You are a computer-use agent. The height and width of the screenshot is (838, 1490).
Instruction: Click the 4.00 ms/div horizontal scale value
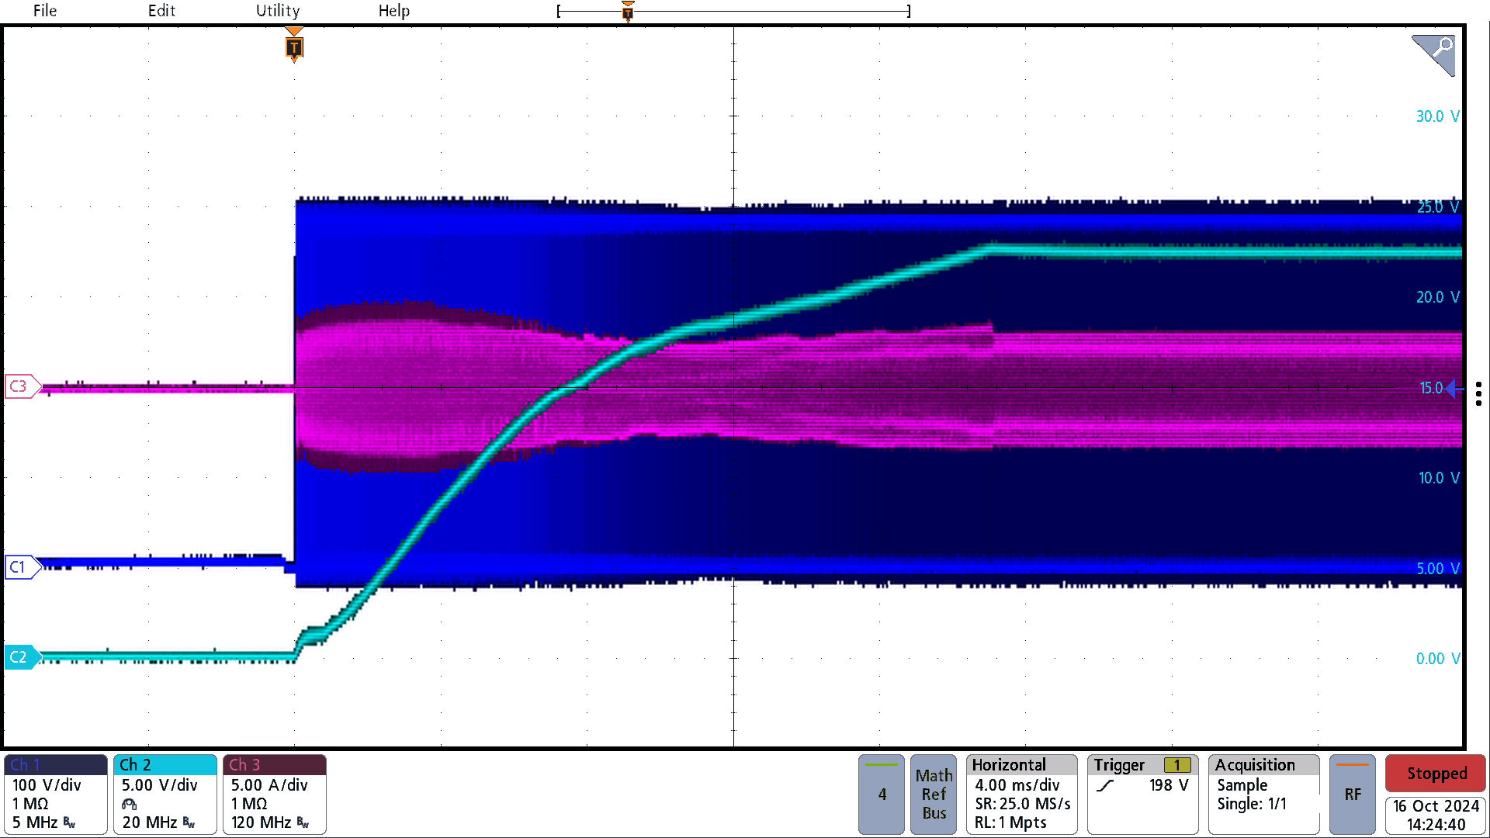1017,785
